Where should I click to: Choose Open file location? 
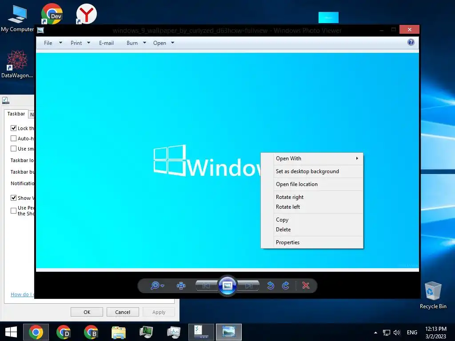pyautogui.click(x=312, y=184)
